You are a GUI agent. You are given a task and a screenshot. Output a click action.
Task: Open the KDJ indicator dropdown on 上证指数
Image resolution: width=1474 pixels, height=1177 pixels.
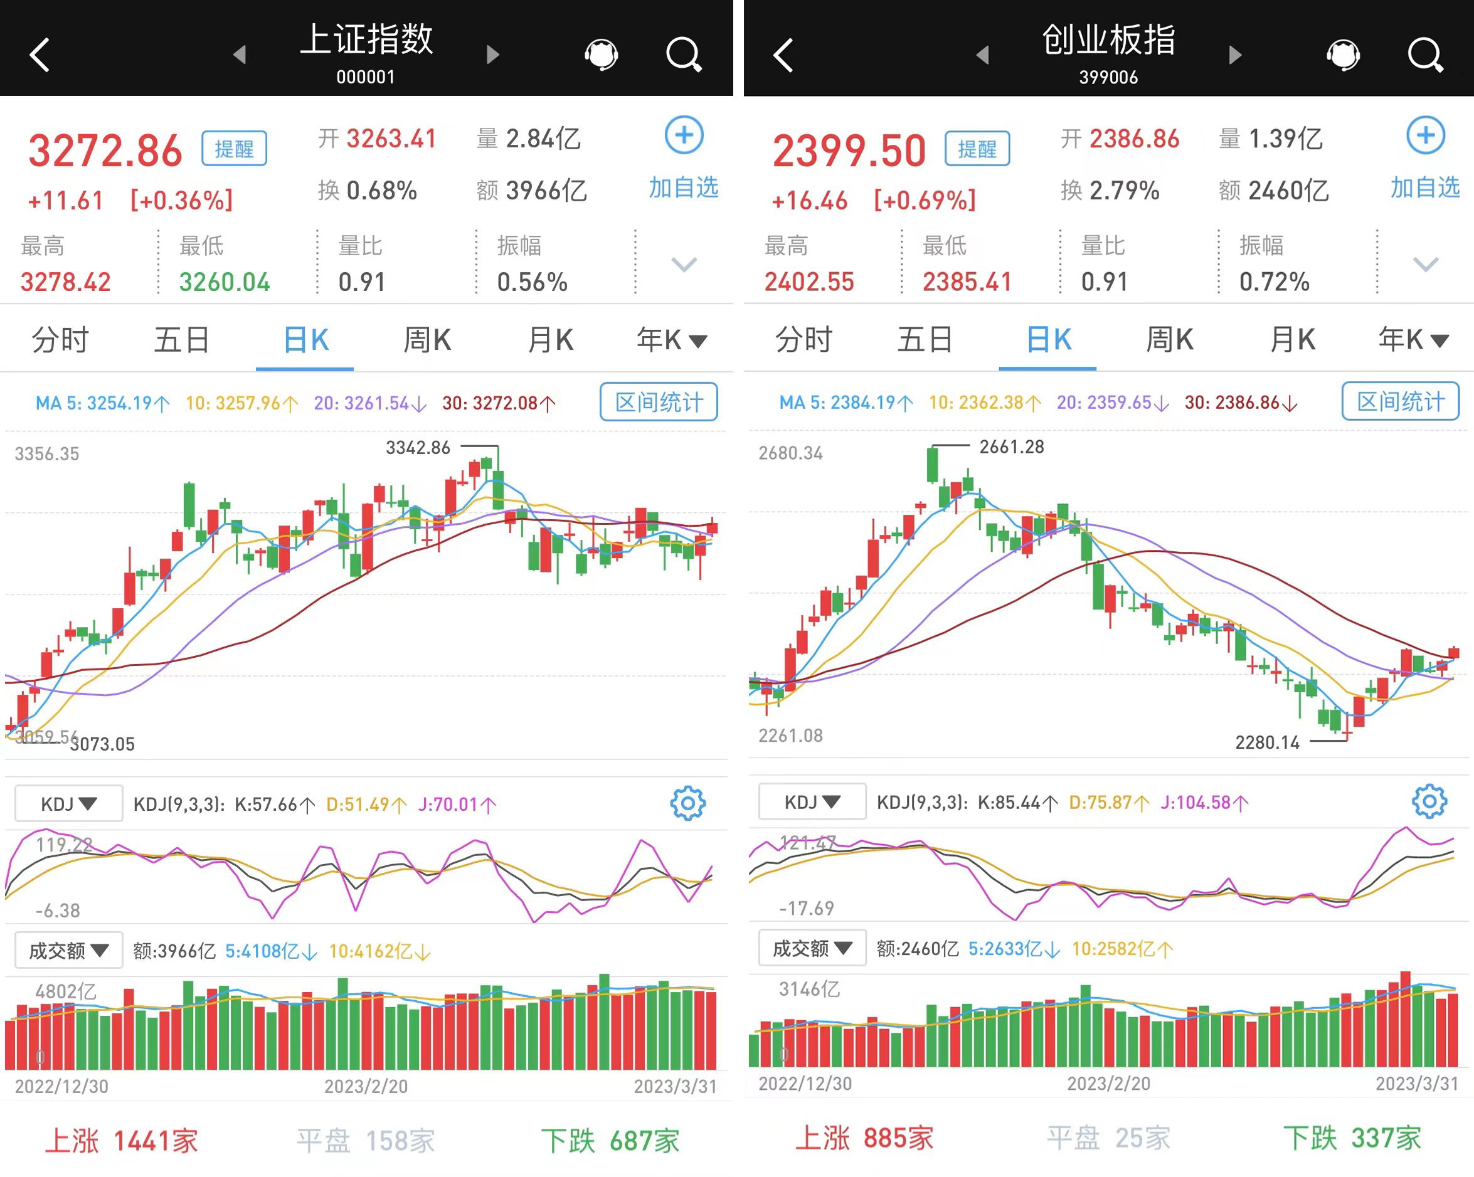pyautogui.click(x=69, y=804)
